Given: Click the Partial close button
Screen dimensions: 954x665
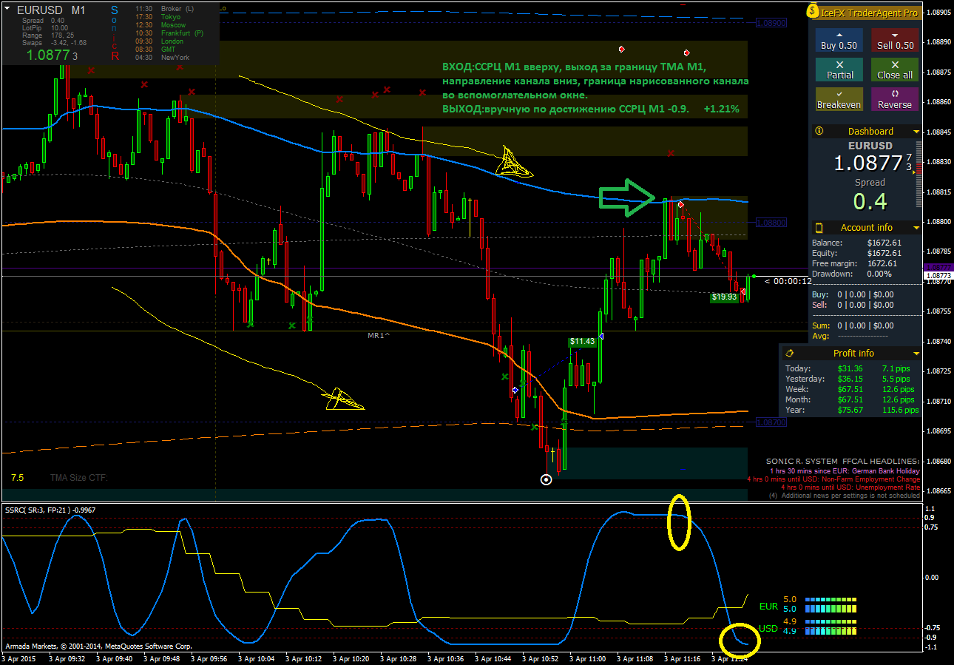Looking at the screenshot, I should pos(839,70).
